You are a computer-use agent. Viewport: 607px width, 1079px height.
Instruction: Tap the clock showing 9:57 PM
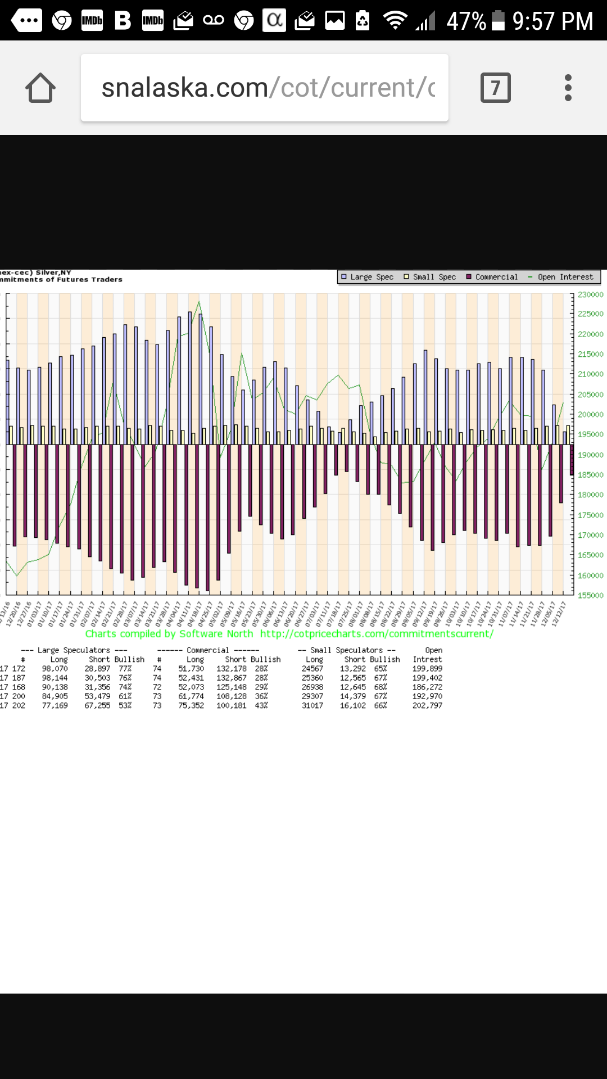552,21
